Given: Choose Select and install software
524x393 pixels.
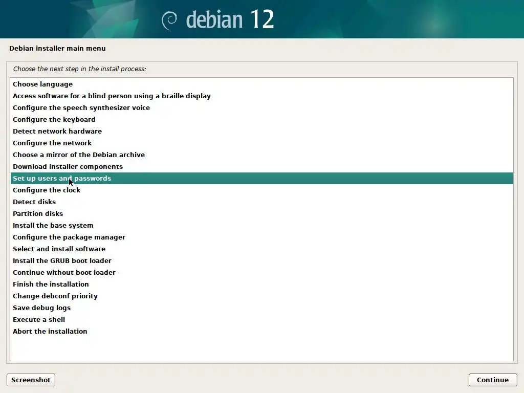Looking at the screenshot, I should [261, 249].
